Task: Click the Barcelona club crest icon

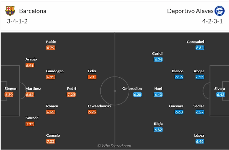Action: click(10, 11)
